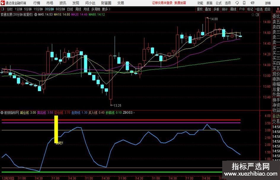Viewport: 280px width, 180px height.
Task: Click the 空仓线: 3.70 indicator label
Action: point(62,113)
